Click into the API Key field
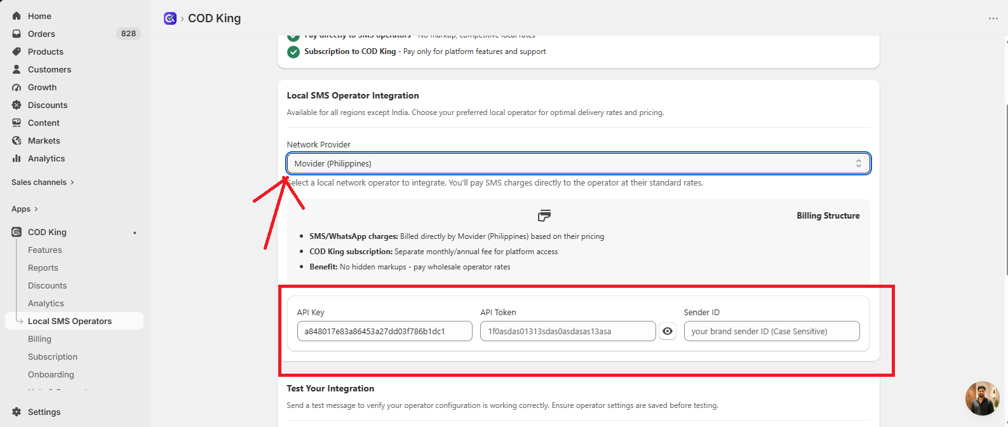Viewport: 1008px width, 427px height. tap(384, 331)
